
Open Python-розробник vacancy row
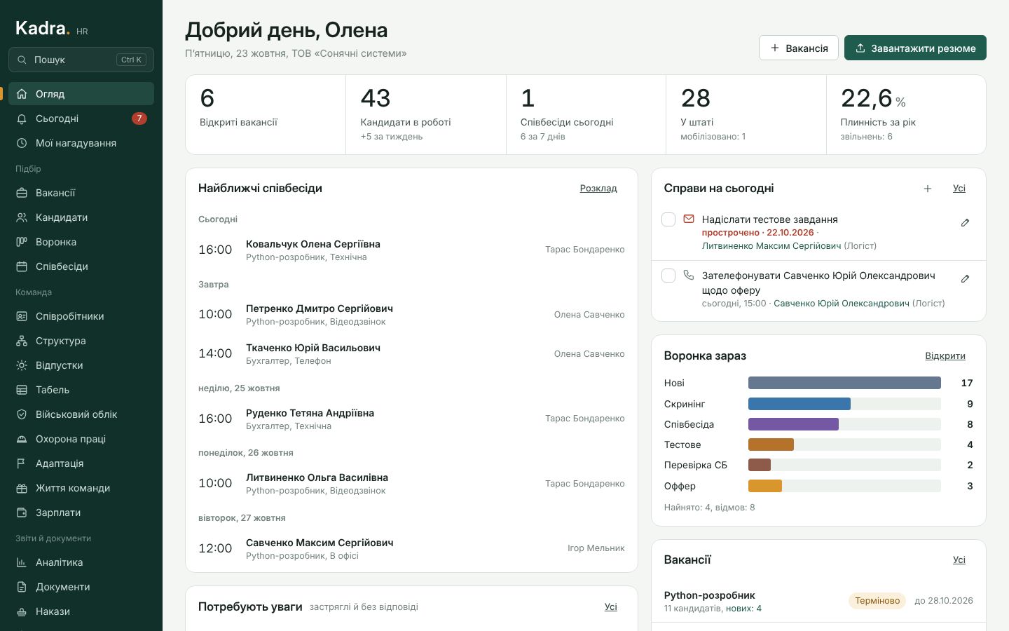coord(818,602)
